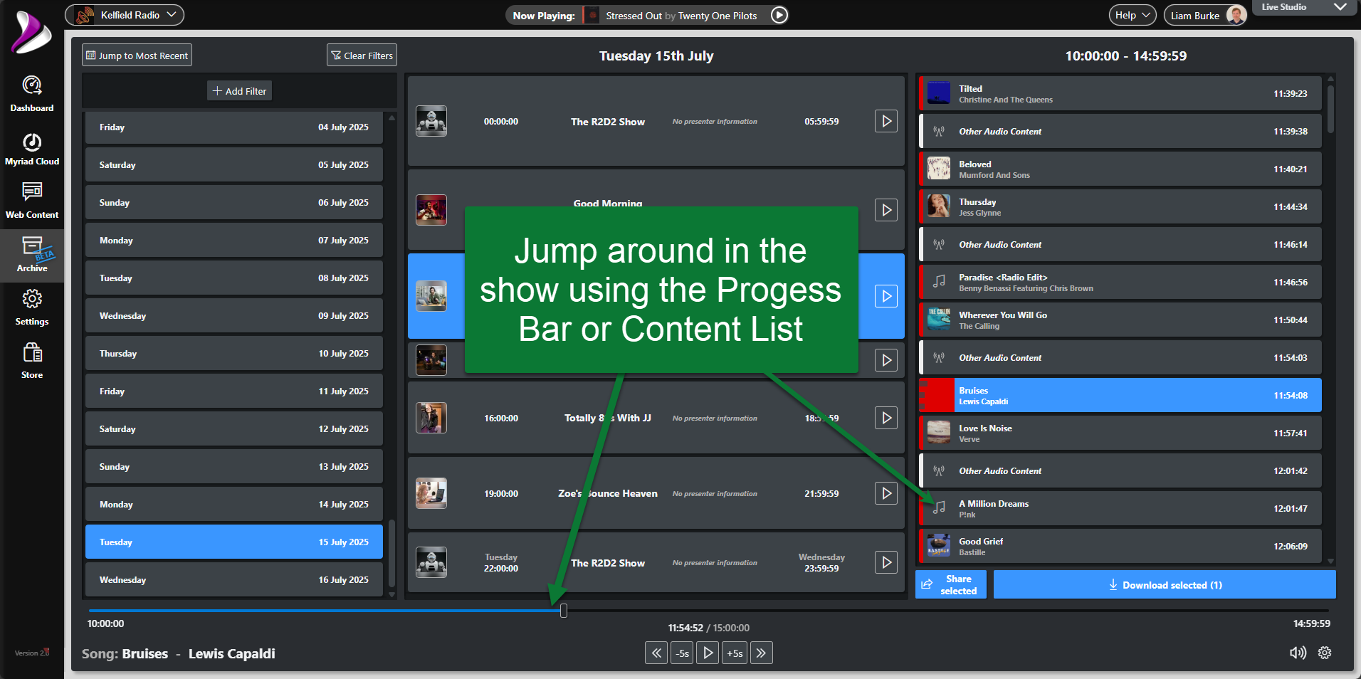Click the progress bar handle
Screen dimensions: 1361x679
point(564,611)
